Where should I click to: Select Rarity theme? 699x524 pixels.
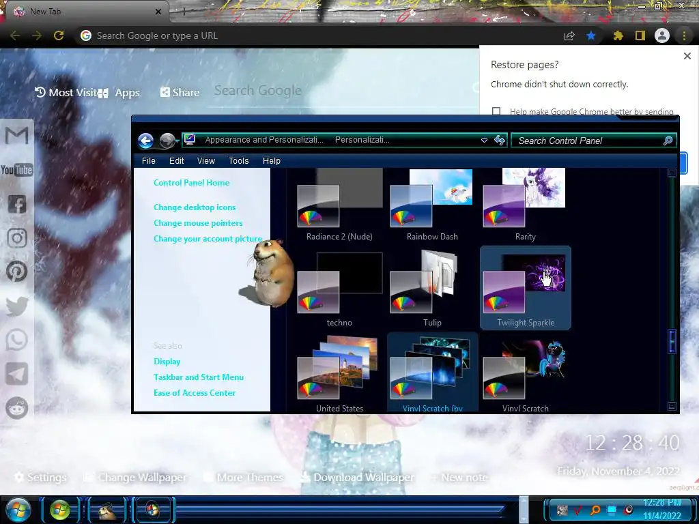pyautogui.click(x=525, y=205)
